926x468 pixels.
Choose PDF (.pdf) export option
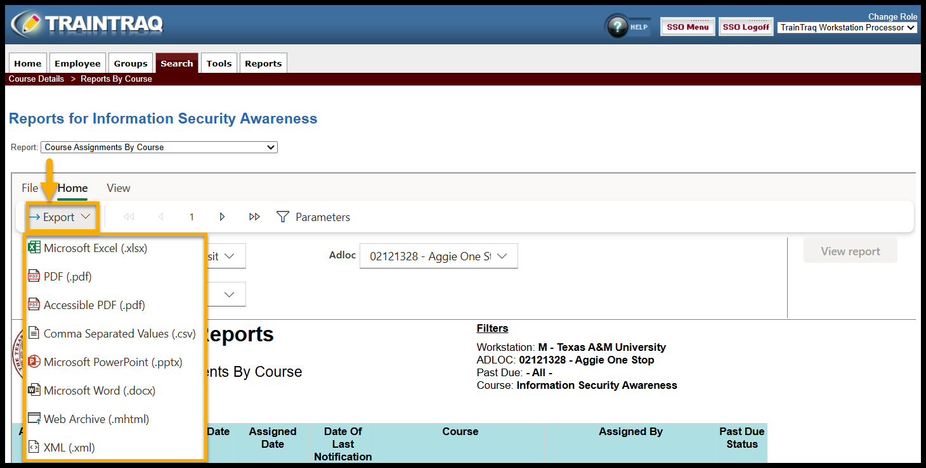coord(67,277)
